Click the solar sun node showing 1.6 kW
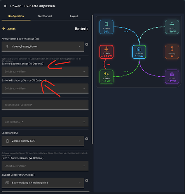 pos(106,77)
